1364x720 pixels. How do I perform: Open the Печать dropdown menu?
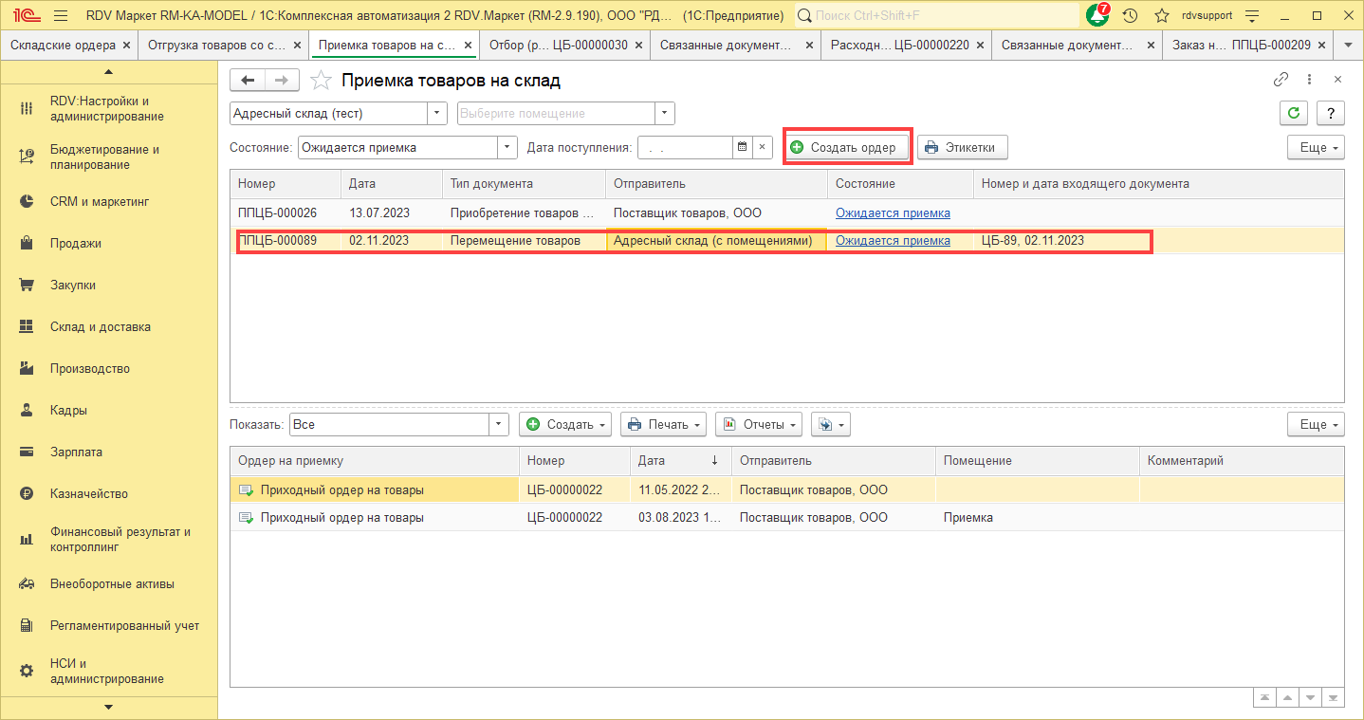point(663,424)
